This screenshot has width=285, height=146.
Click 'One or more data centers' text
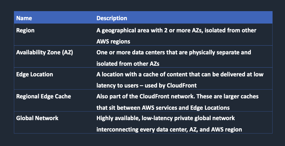[x=126, y=52]
